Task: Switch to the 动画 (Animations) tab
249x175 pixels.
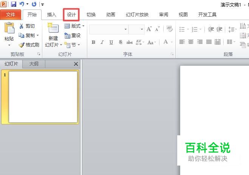Action: [111, 15]
